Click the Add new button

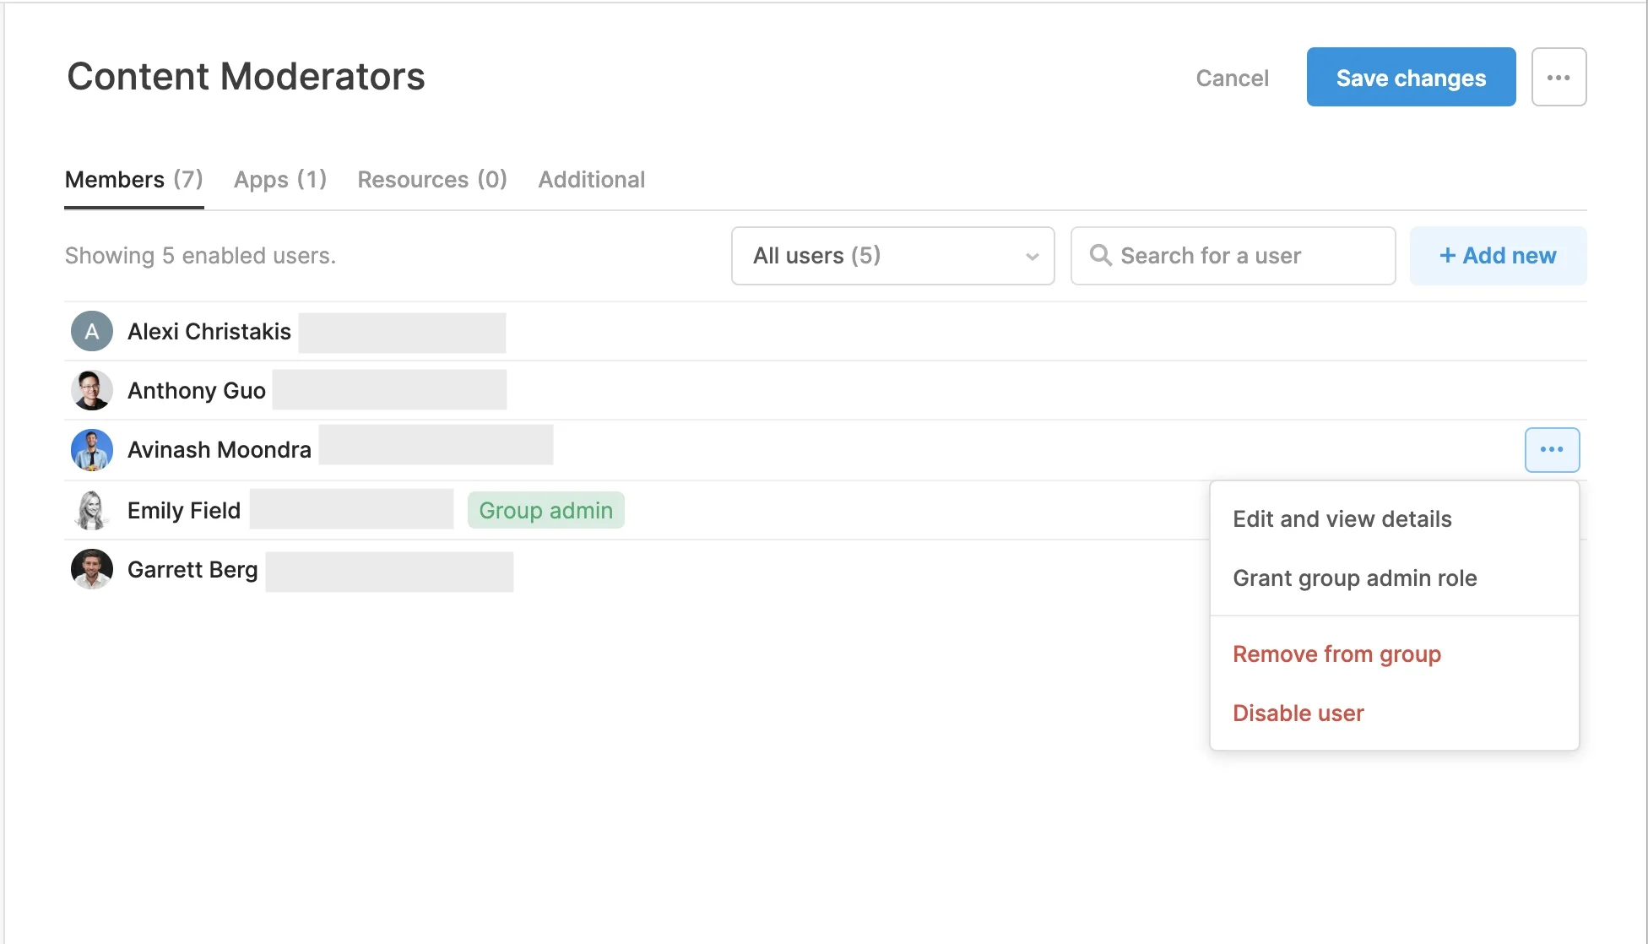pos(1498,255)
